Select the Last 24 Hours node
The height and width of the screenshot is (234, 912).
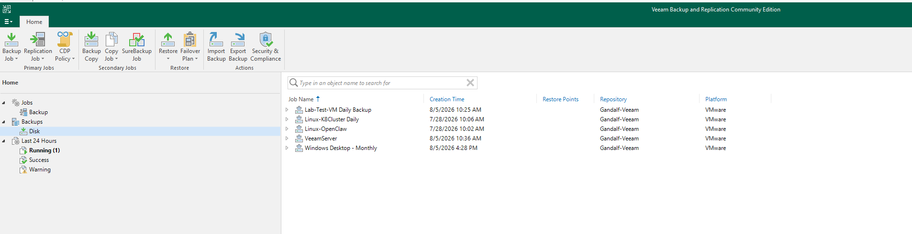(x=39, y=141)
